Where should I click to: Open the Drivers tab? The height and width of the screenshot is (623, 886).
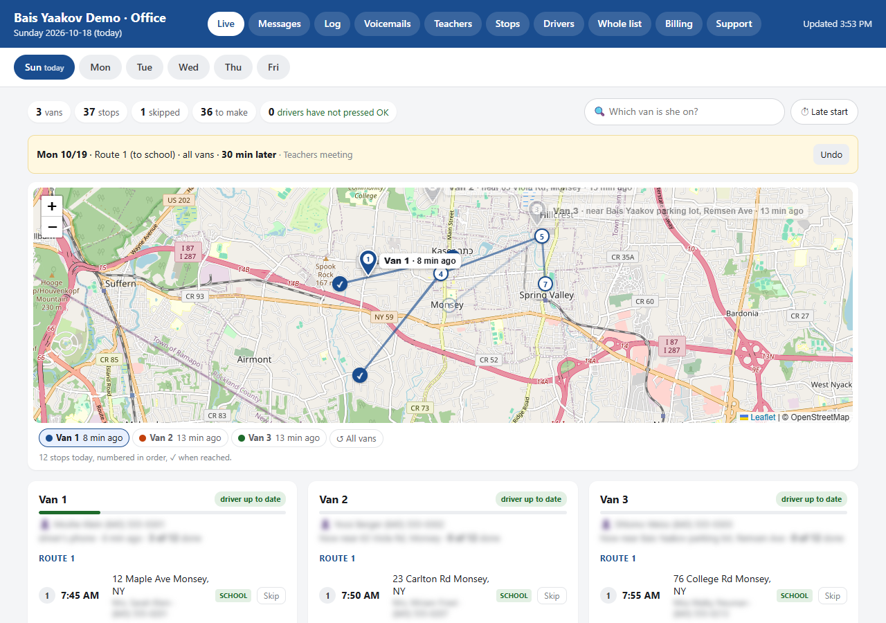click(x=559, y=24)
